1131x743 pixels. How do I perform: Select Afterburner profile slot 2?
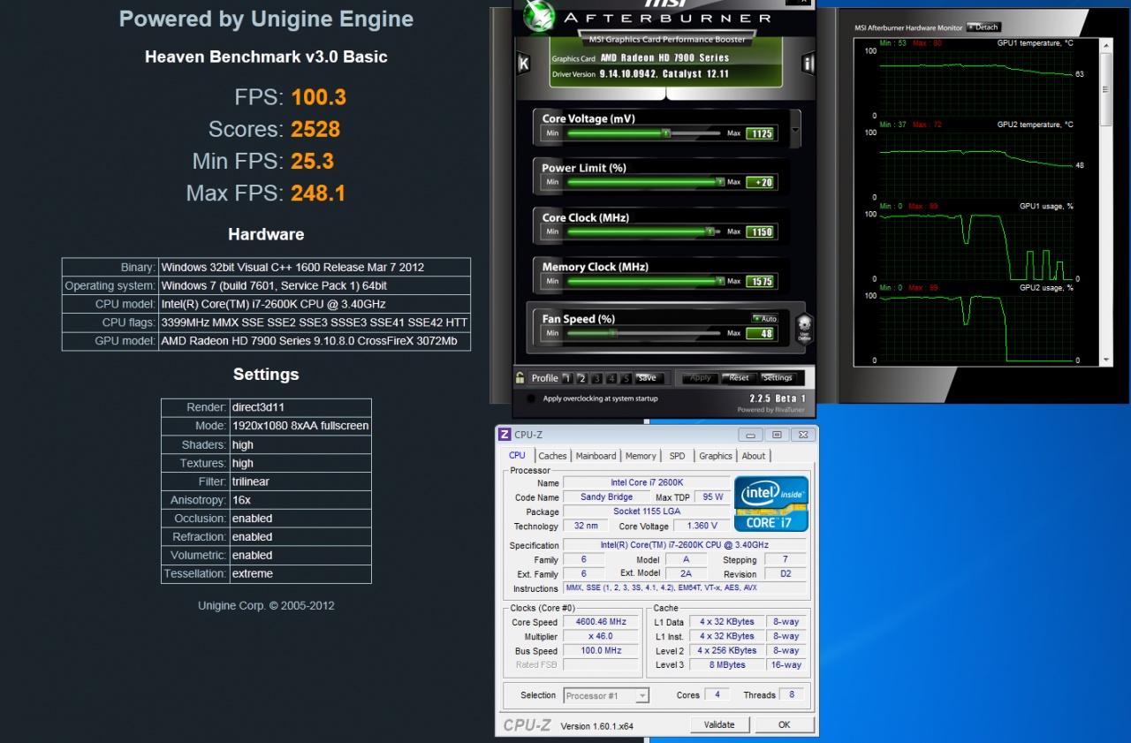click(x=581, y=378)
